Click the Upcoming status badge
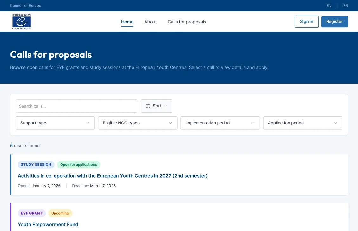 coord(60,213)
